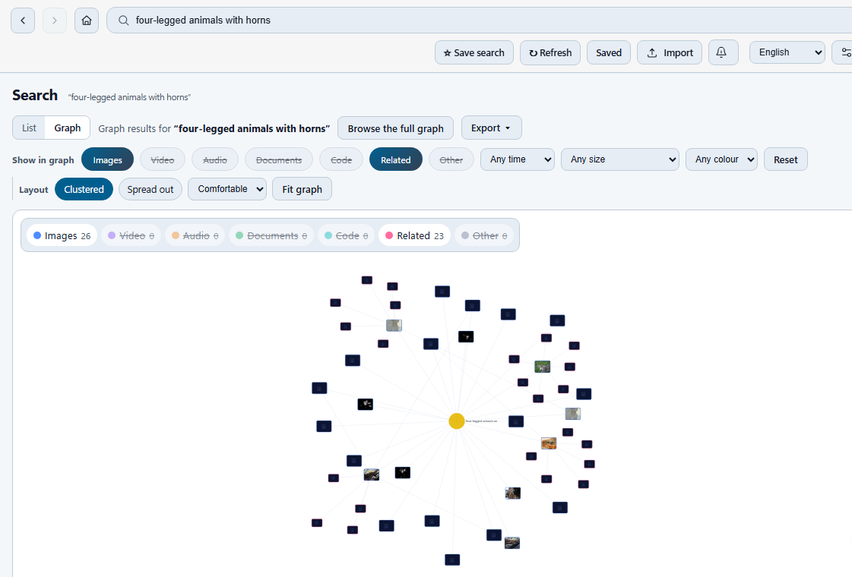Click the Import button
Image resolution: width=852 pixels, height=577 pixels.
click(670, 52)
